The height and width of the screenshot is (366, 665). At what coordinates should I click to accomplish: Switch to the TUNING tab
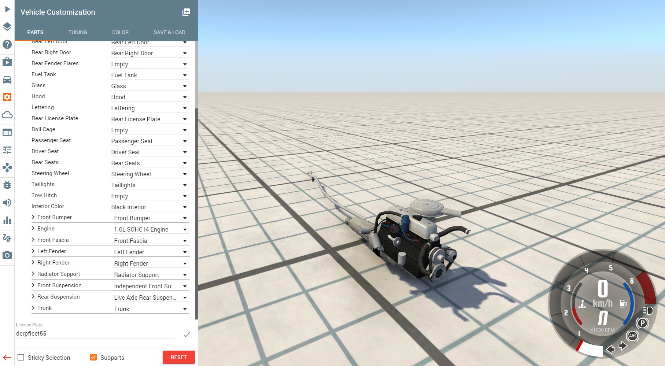78,32
